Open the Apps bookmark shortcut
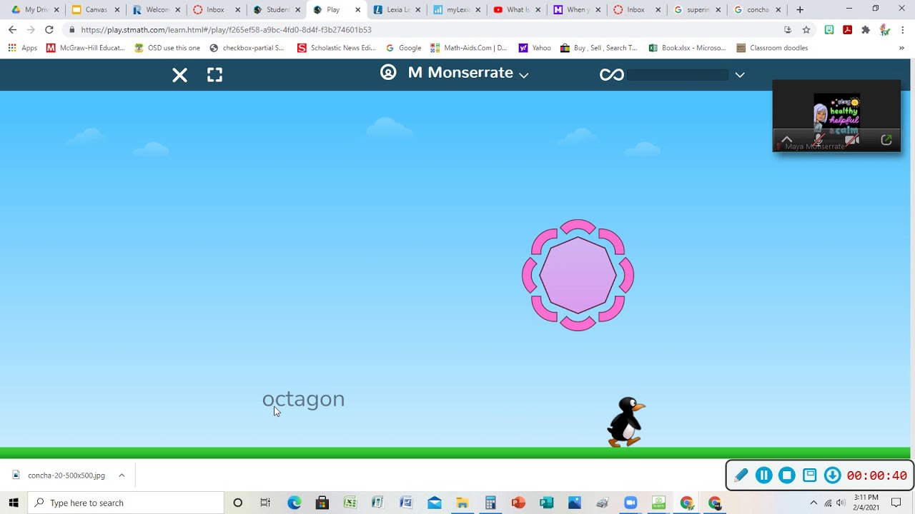Image resolution: width=915 pixels, height=514 pixels. [x=22, y=48]
